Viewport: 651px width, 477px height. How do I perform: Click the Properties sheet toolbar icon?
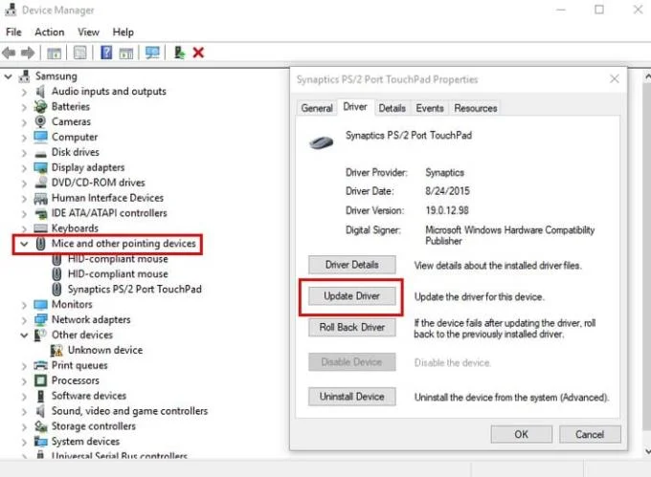(x=79, y=53)
